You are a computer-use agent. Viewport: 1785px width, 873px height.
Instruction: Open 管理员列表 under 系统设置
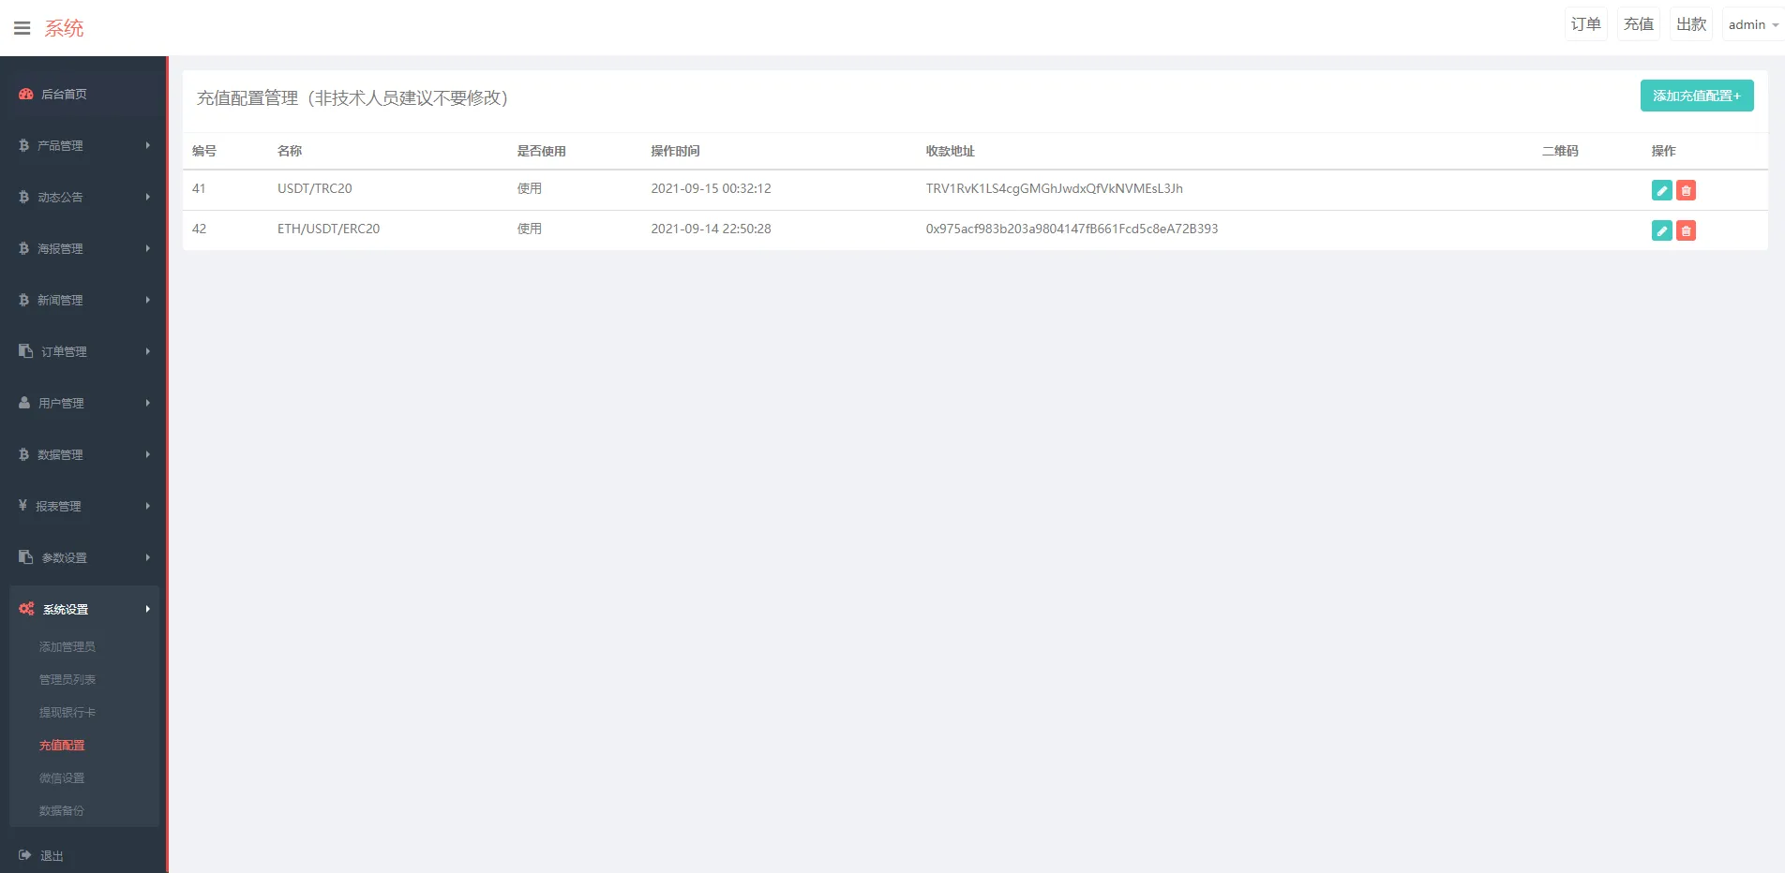point(67,679)
